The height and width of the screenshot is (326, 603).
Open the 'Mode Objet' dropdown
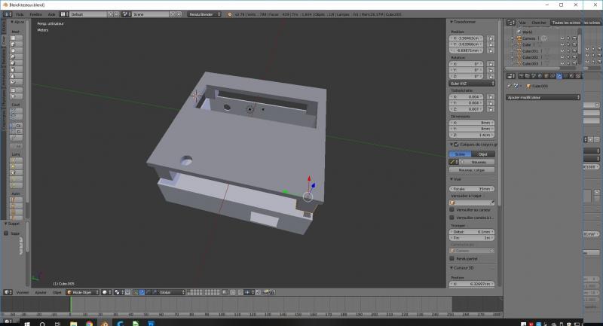[82, 292]
